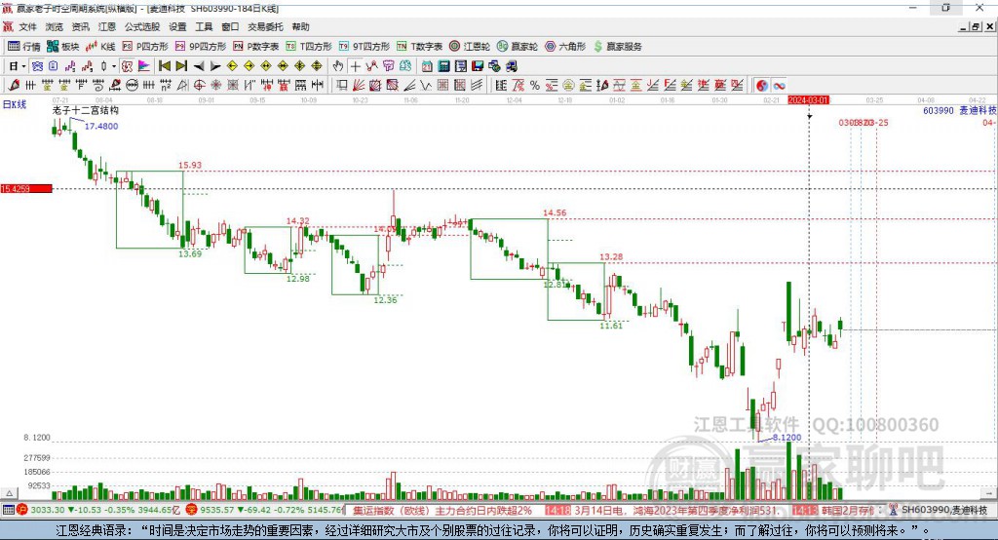The width and height of the screenshot is (998, 540).
Task: Select the hand pan tool
Action: [x=338, y=66]
